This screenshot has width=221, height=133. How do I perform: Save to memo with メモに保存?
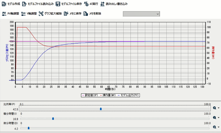pos(66,13)
